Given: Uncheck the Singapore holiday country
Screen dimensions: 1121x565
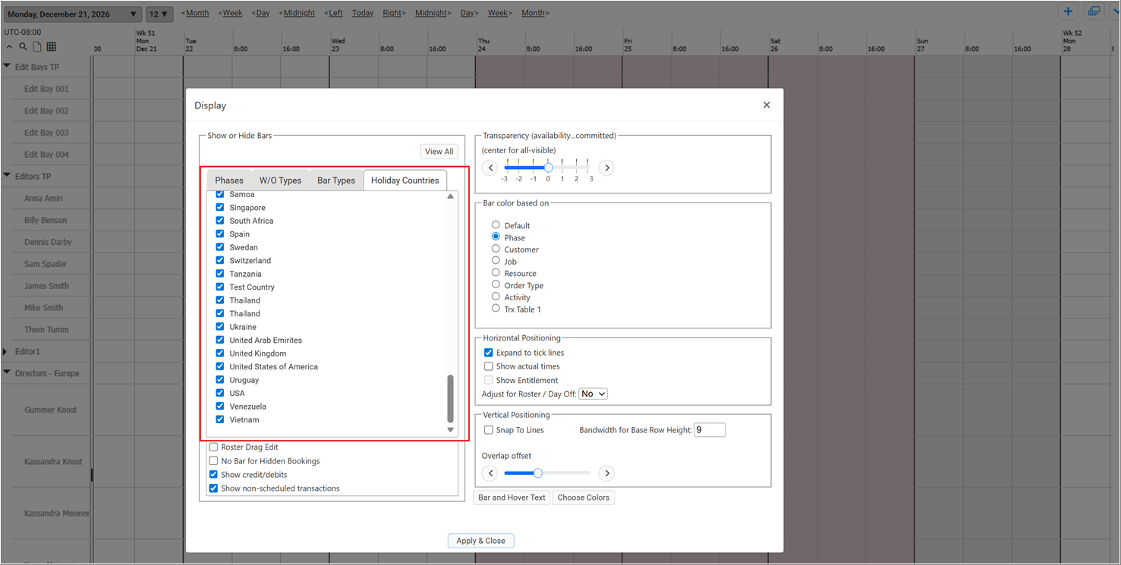Looking at the screenshot, I should tap(220, 207).
